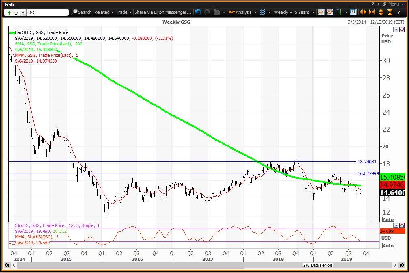Click the pop-out arrow icon in the title bar
The height and width of the screenshot is (273, 409).
(373, 4)
